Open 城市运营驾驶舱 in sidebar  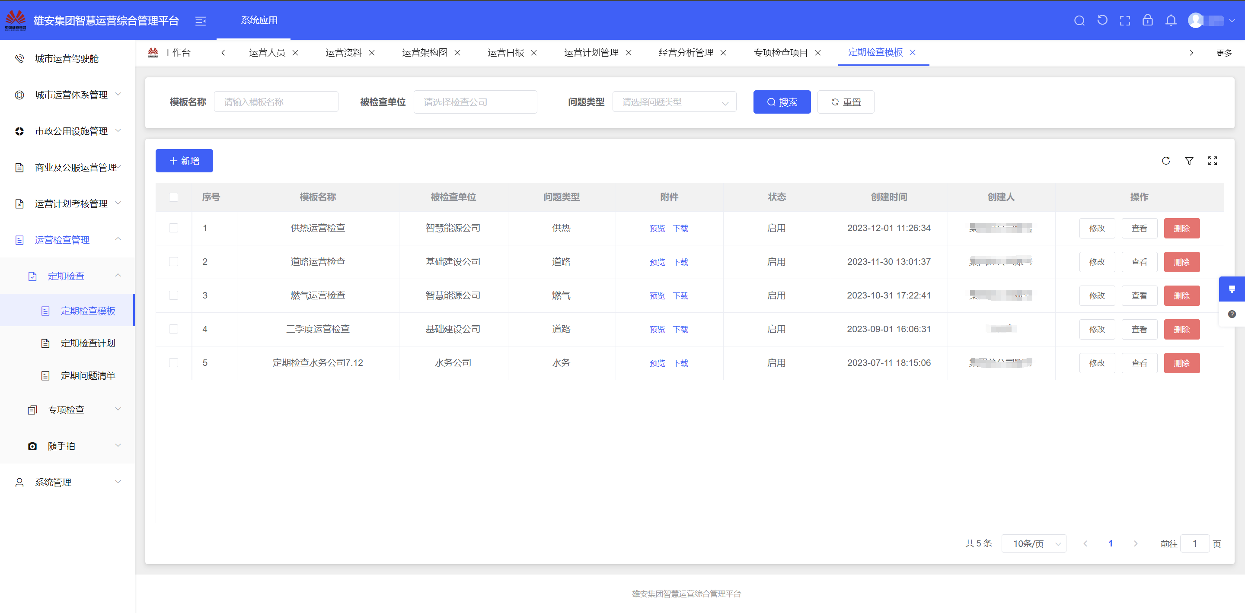pos(68,58)
